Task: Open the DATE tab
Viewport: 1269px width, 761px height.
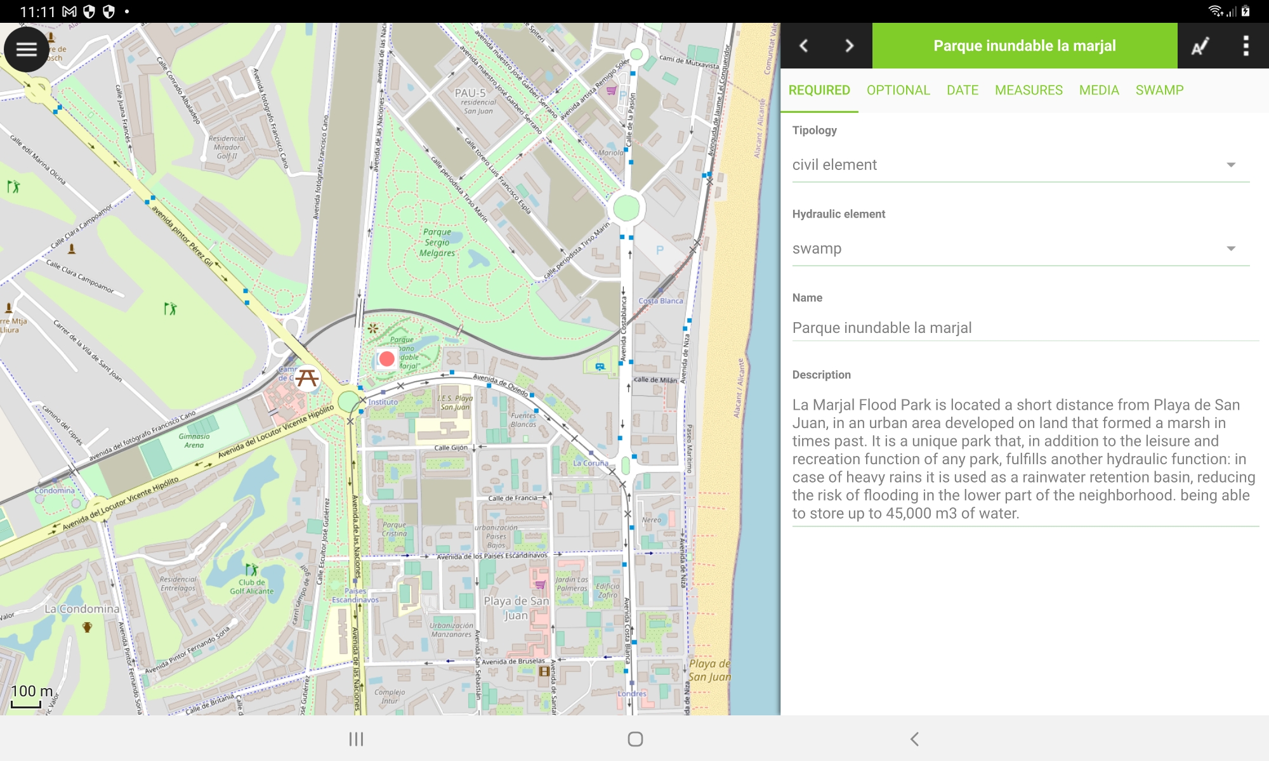Action: pyautogui.click(x=963, y=90)
